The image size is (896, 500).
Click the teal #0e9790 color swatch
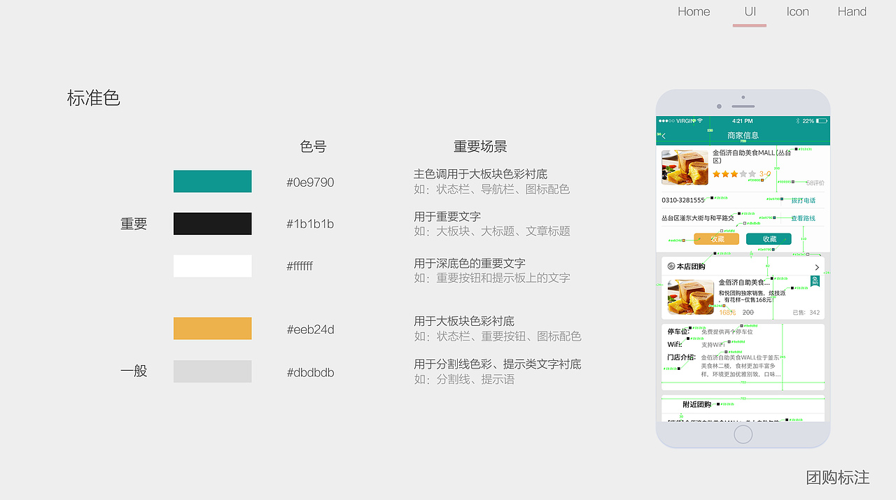point(212,181)
